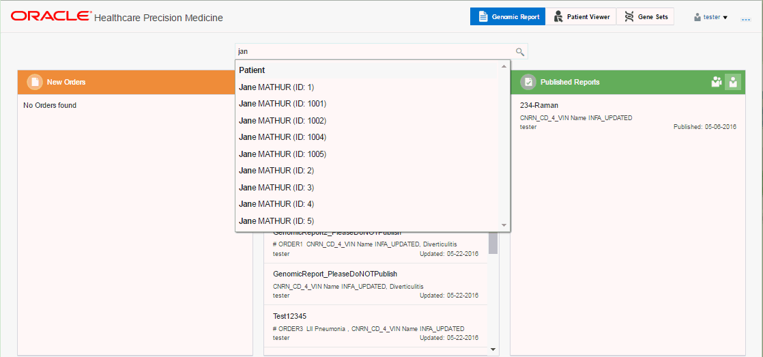The width and height of the screenshot is (763, 357).
Task: Open the Gene Sets tab
Action: pyautogui.click(x=645, y=16)
